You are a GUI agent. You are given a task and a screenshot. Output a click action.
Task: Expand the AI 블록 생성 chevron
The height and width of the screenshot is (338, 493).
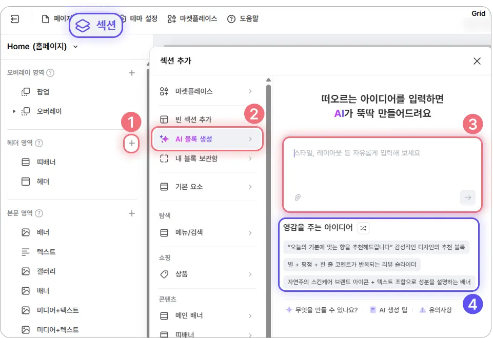point(250,139)
